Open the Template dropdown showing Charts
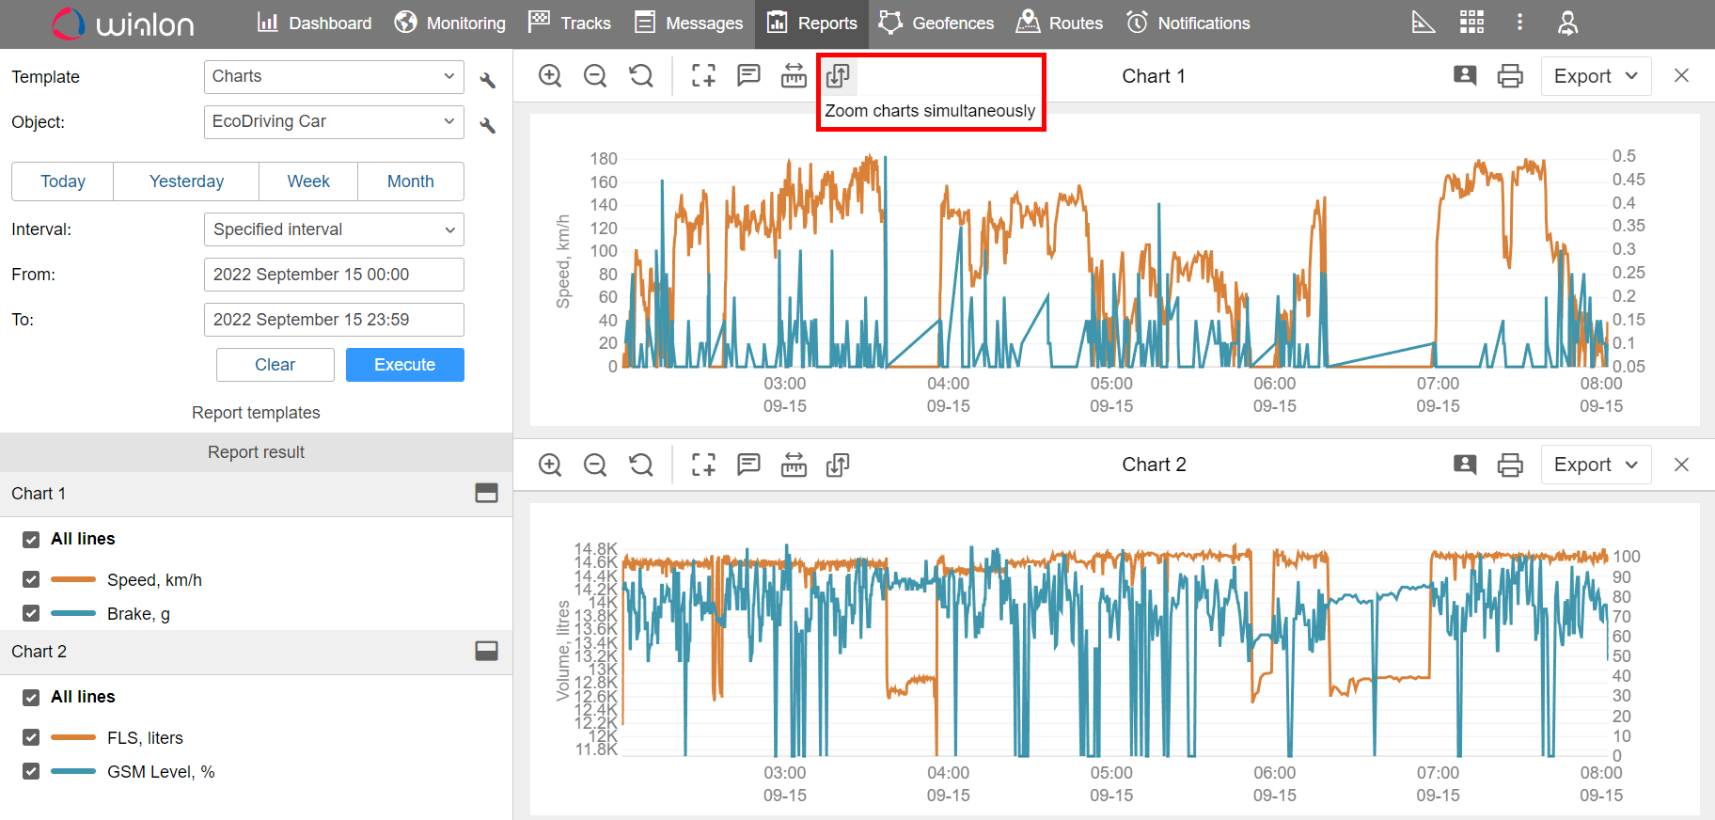1715x820 pixels. tap(334, 77)
